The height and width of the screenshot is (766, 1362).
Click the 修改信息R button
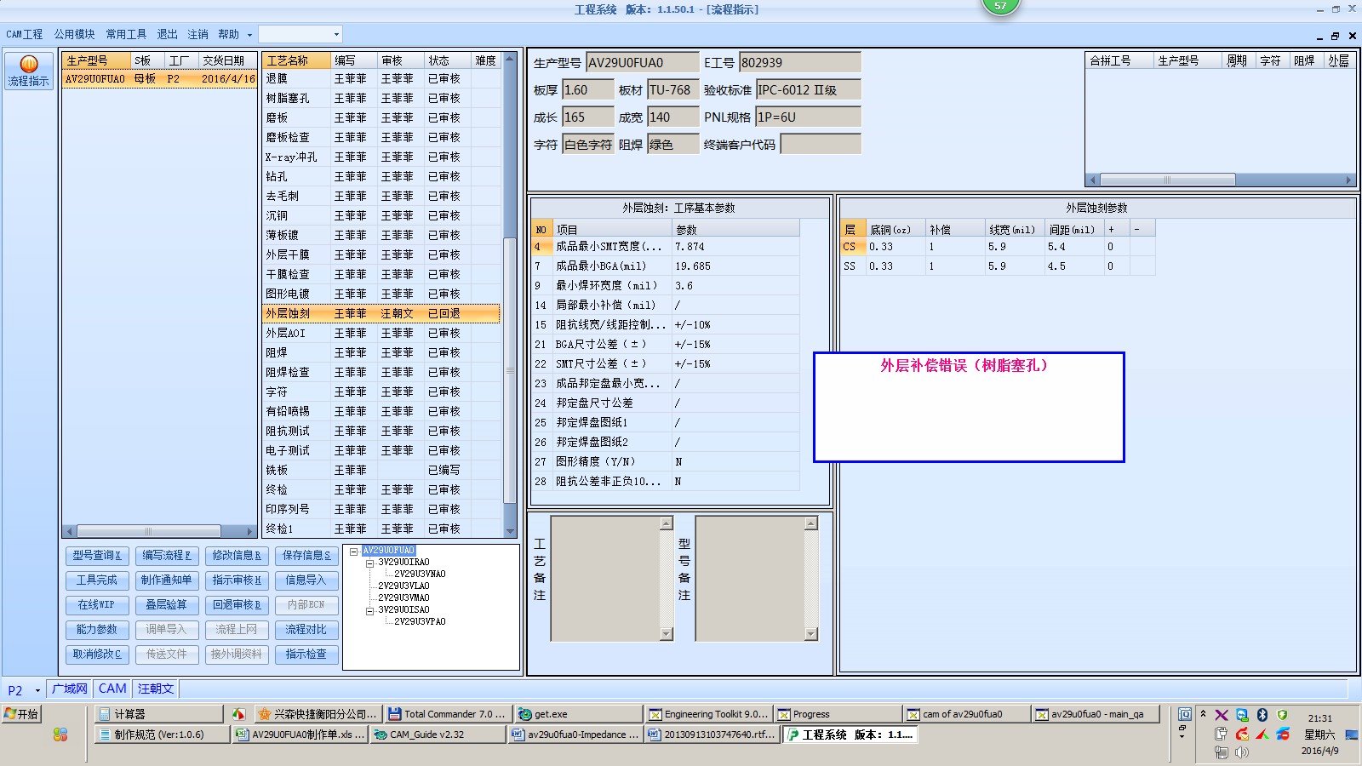(237, 556)
